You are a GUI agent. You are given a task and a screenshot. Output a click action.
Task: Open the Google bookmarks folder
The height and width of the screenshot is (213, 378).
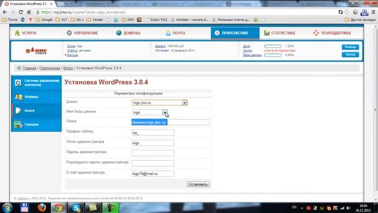point(44,20)
